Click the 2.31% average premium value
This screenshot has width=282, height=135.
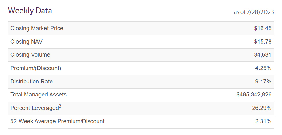coord(263,121)
